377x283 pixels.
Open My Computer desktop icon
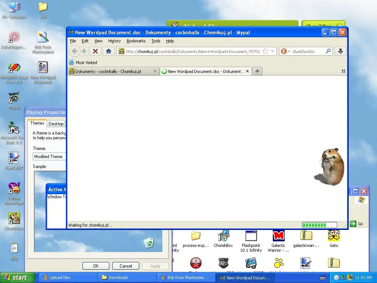14,10
